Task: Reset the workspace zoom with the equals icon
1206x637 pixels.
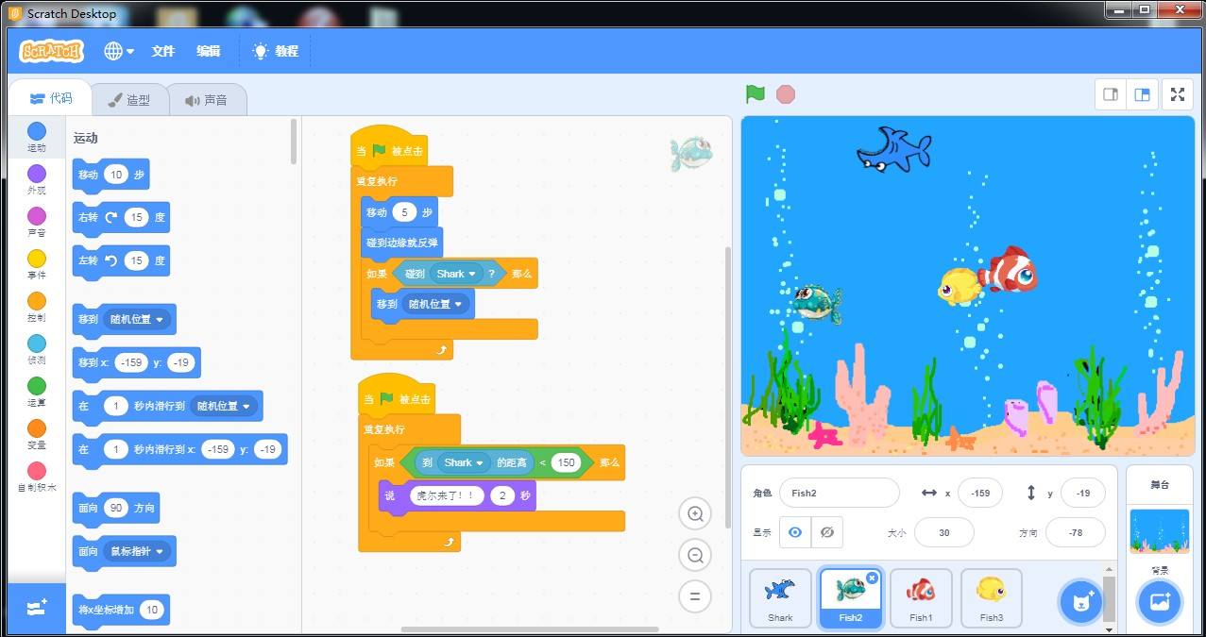Action: point(696,596)
